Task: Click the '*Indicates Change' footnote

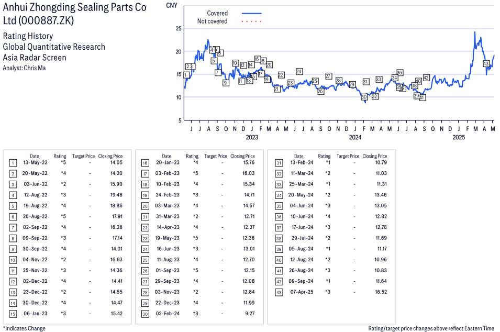Action: (24, 328)
